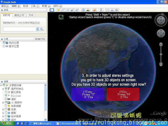
Task: Add a path using the toolbar icon
Action: 68,10
